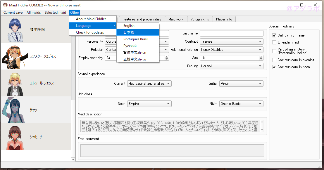This screenshot has height=170, width=324.
Task: Click the Maid Fiddler app icon in title bar
Action: [5, 5]
